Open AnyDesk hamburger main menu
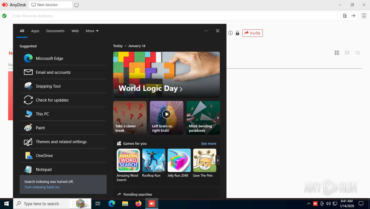Screen dimensions: 370x209 coord(364,16)
